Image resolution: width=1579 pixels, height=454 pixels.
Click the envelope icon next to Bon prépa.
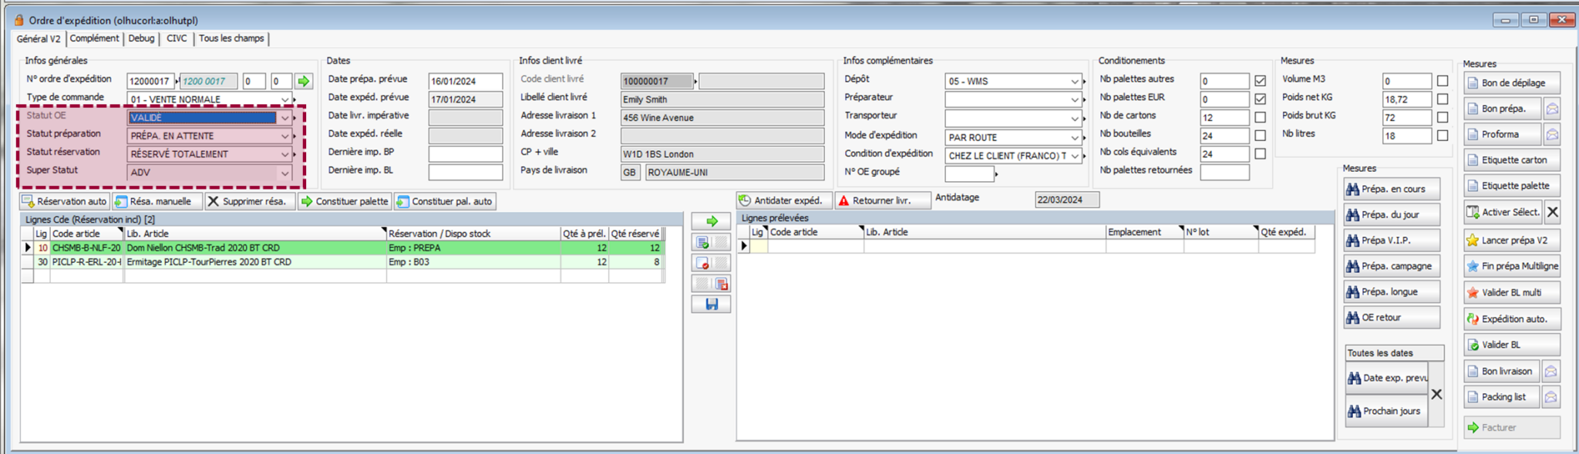pos(1552,109)
